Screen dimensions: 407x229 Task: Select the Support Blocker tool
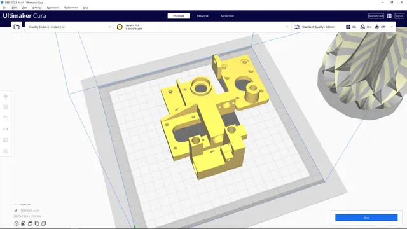point(6,151)
